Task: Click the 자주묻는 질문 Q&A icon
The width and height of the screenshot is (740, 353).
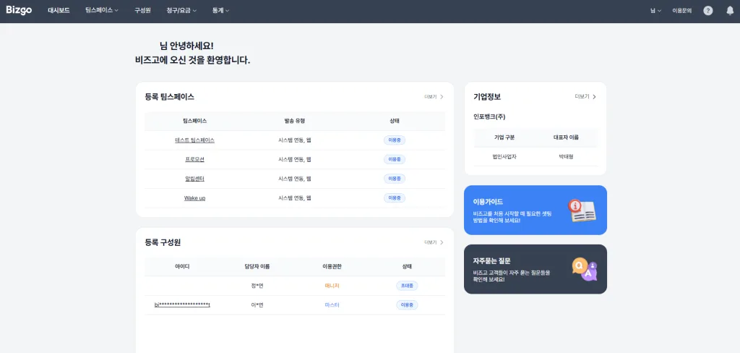Action: (x=584, y=269)
